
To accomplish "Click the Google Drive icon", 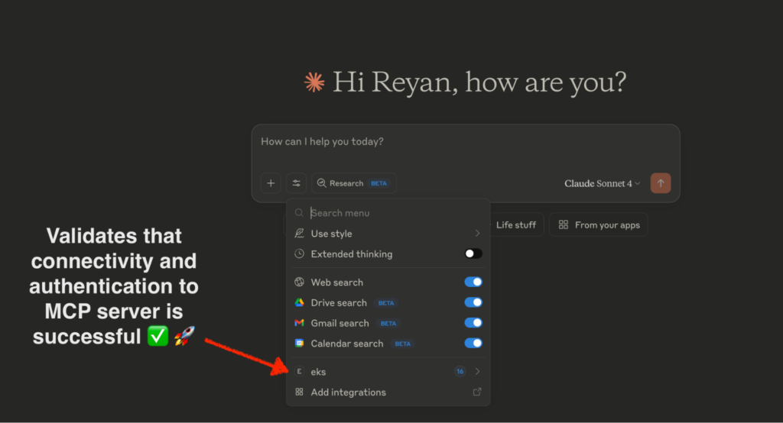I will click(299, 302).
